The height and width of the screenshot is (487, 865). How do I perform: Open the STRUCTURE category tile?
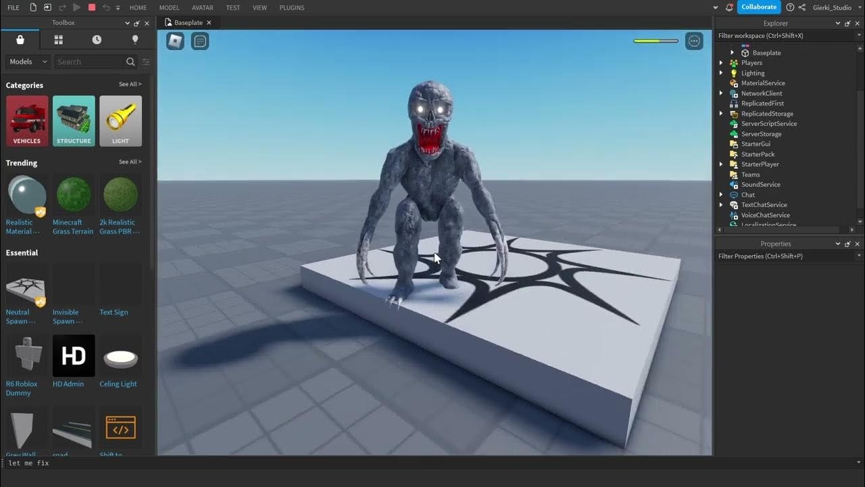[74, 121]
